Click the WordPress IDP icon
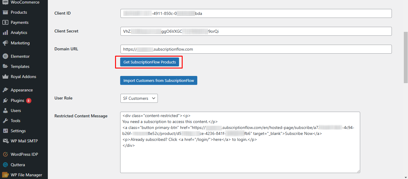 coord(5,154)
